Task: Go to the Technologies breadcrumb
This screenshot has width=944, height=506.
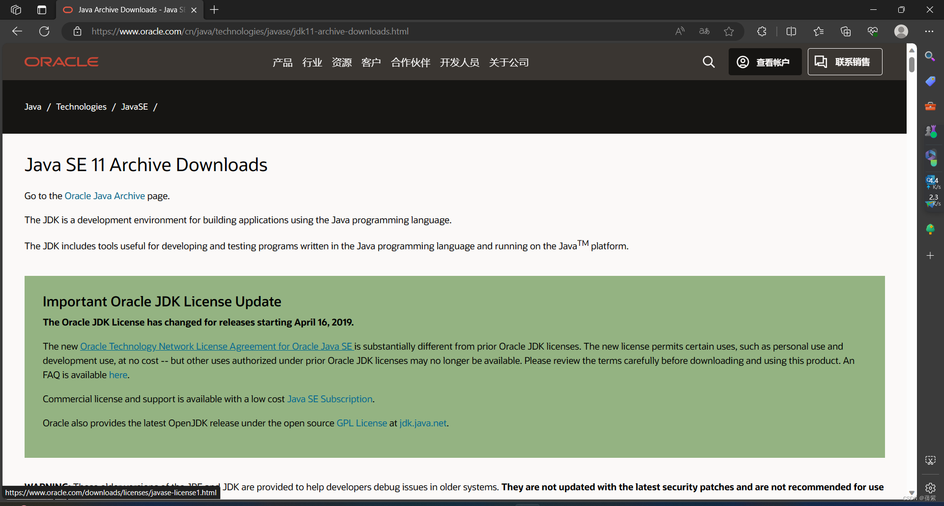Action: click(x=81, y=107)
